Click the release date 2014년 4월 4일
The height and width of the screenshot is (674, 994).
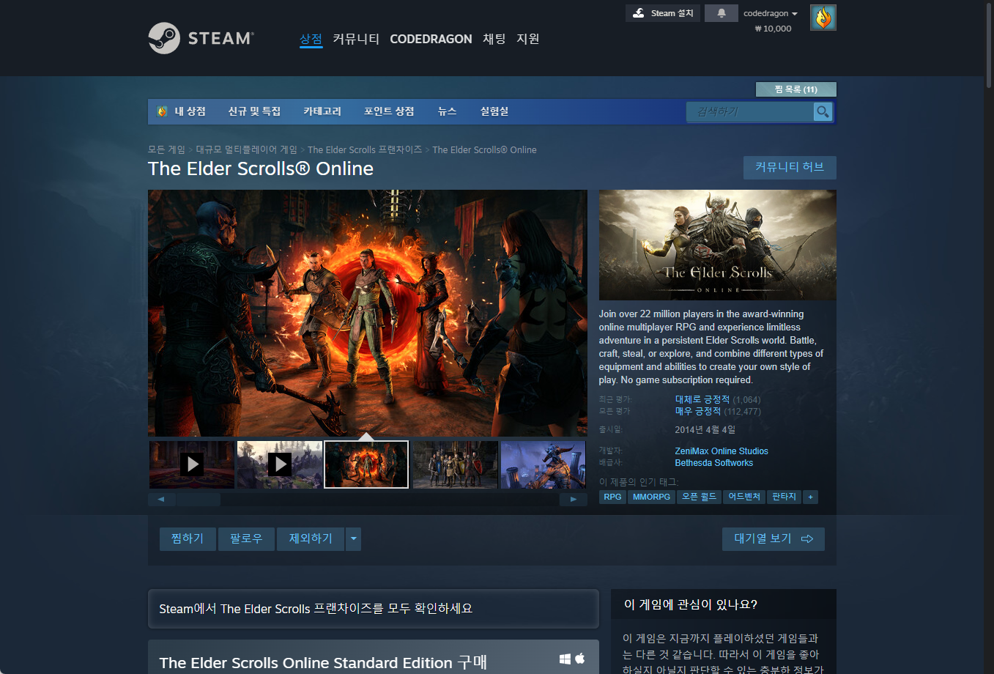pyautogui.click(x=705, y=430)
